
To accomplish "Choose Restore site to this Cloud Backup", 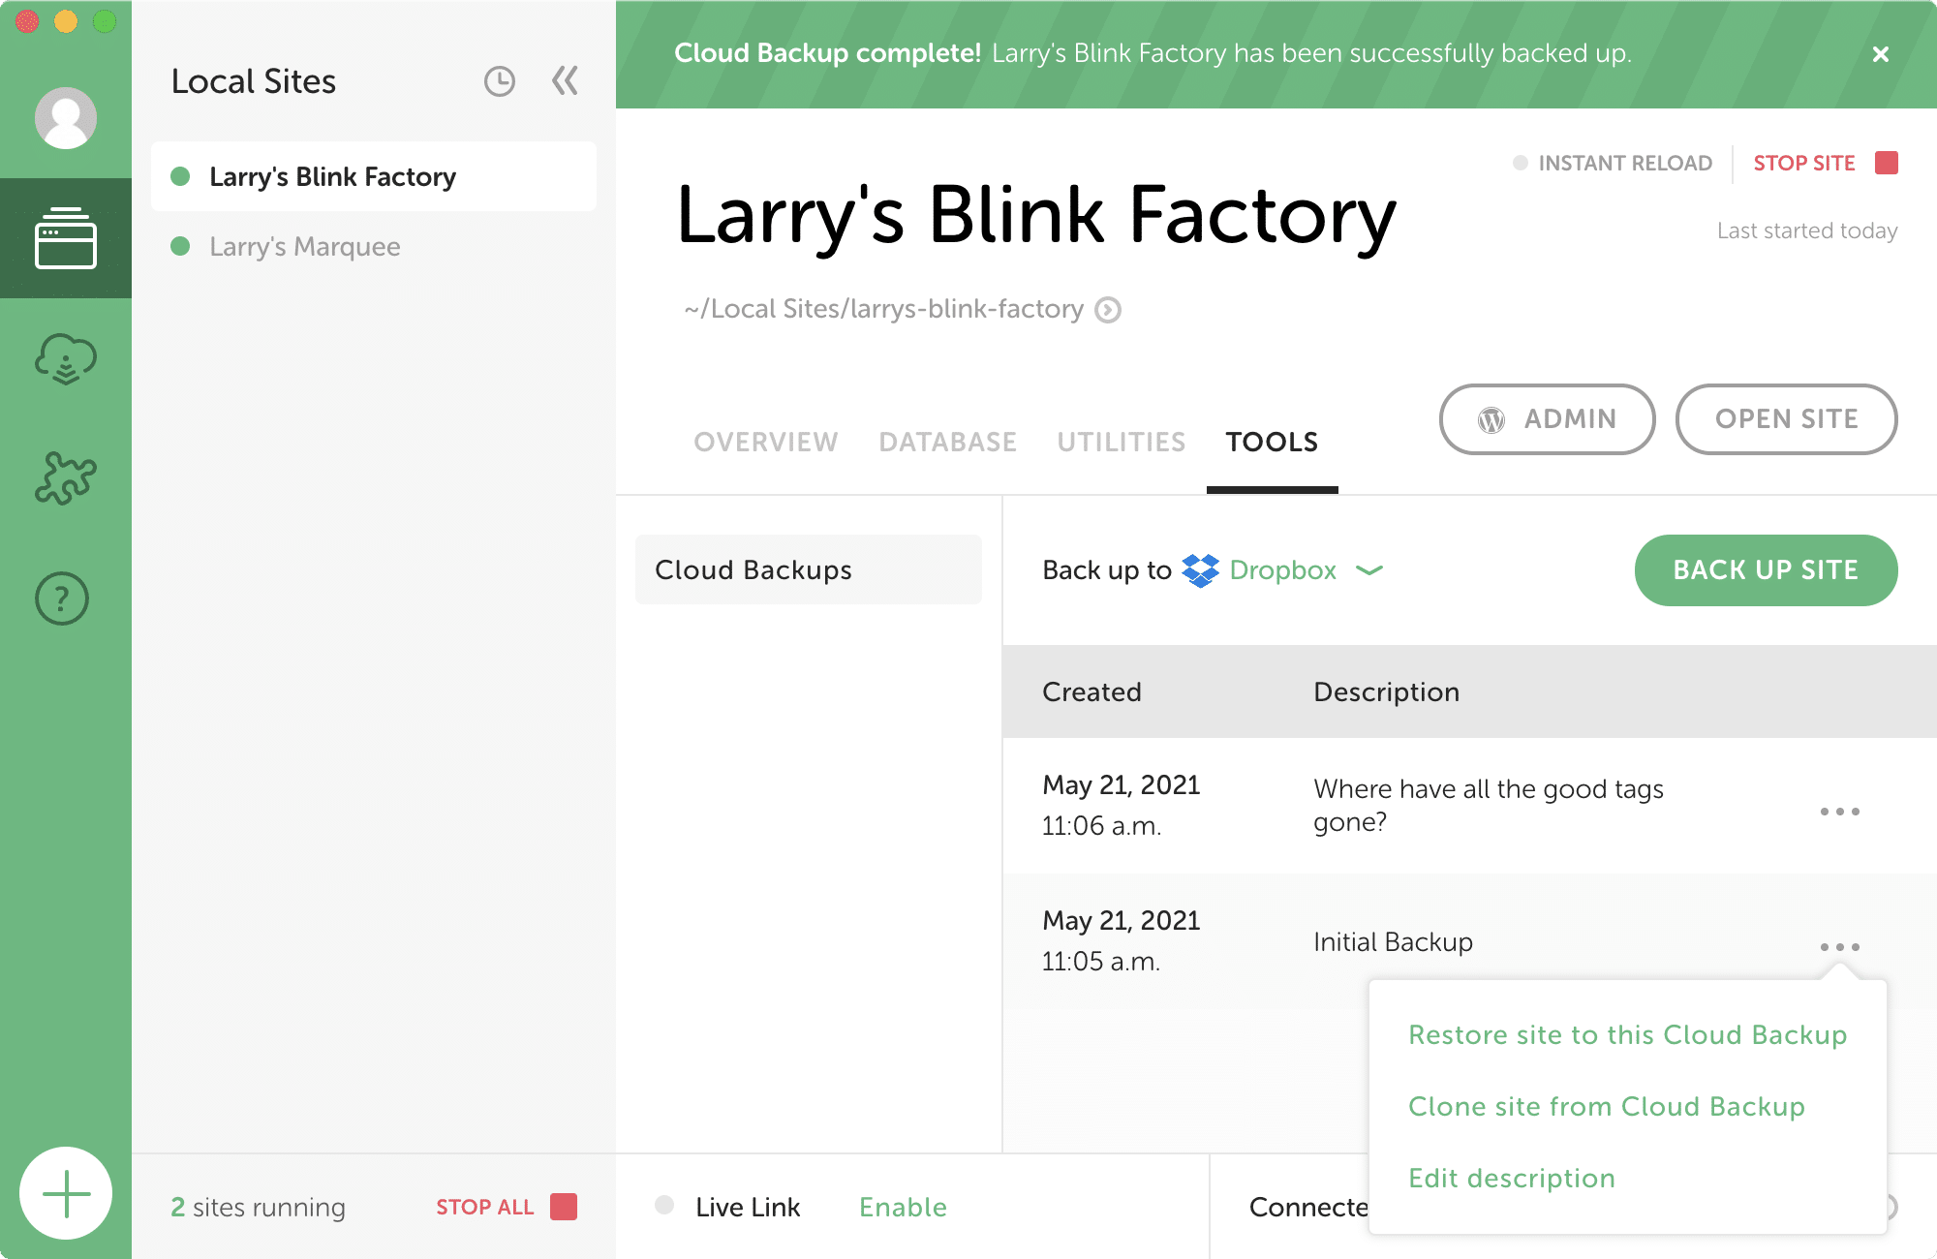I will (x=1627, y=1035).
